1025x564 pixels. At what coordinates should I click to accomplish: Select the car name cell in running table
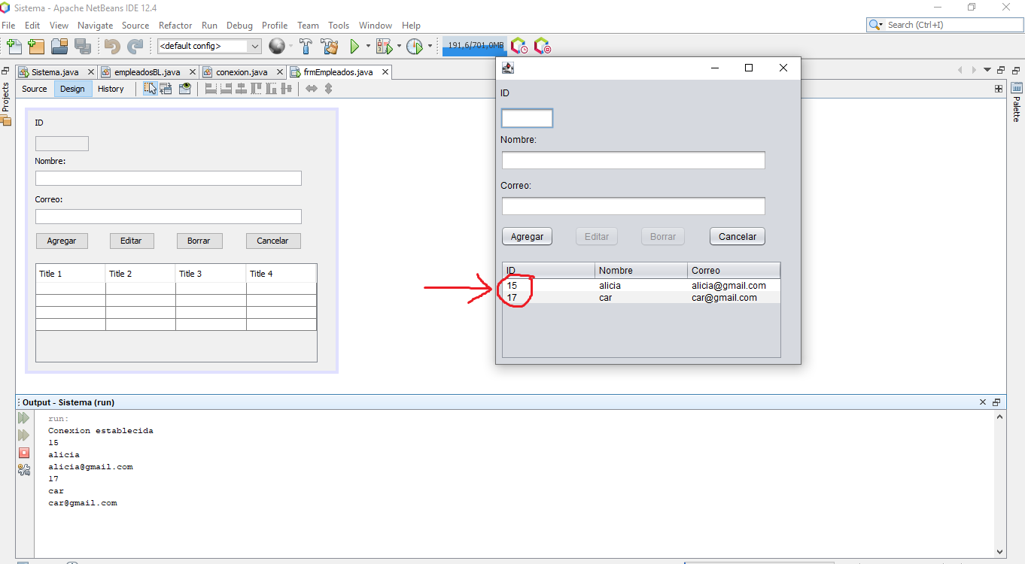pos(641,298)
